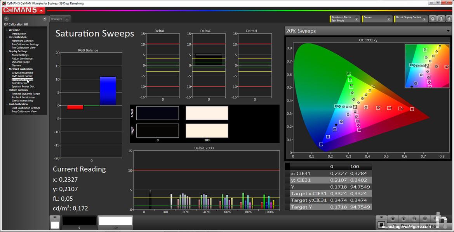Open the CalMAN 5 main menu button
Viewport: 454px width, 232px height.
pos(23,11)
